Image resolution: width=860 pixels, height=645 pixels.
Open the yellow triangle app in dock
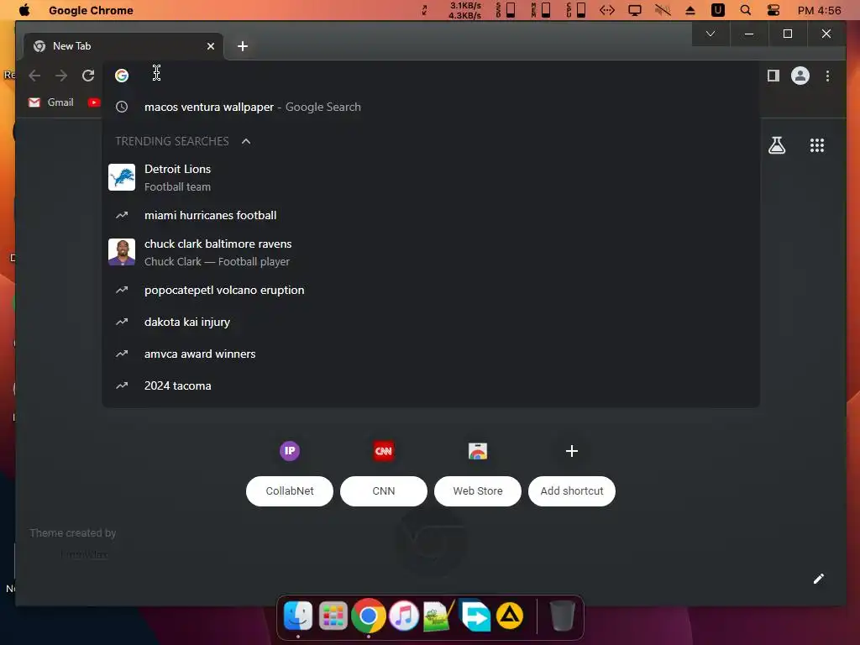pos(510,616)
